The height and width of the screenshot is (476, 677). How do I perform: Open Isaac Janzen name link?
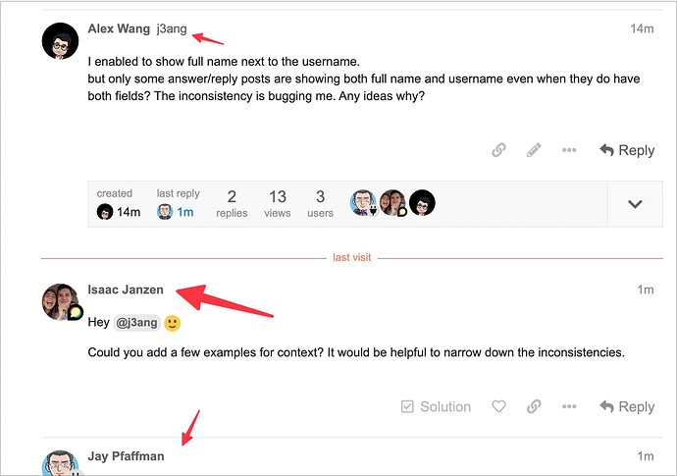pyautogui.click(x=126, y=290)
